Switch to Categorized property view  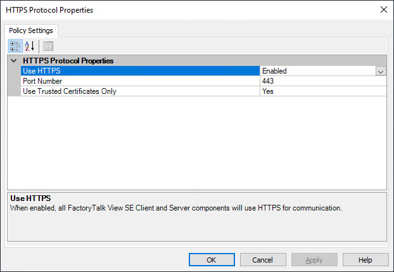(15, 46)
